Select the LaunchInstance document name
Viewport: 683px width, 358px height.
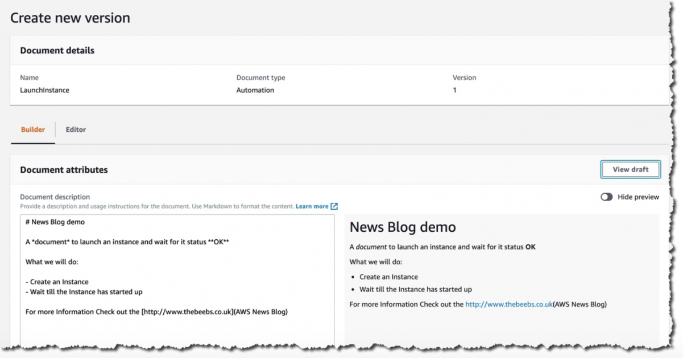(x=44, y=90)
